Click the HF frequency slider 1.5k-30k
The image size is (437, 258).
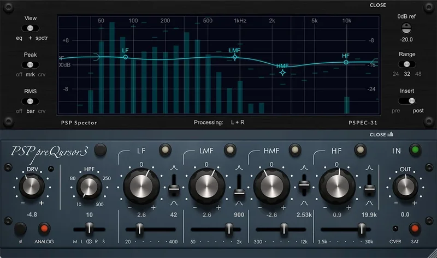point(346,229)
